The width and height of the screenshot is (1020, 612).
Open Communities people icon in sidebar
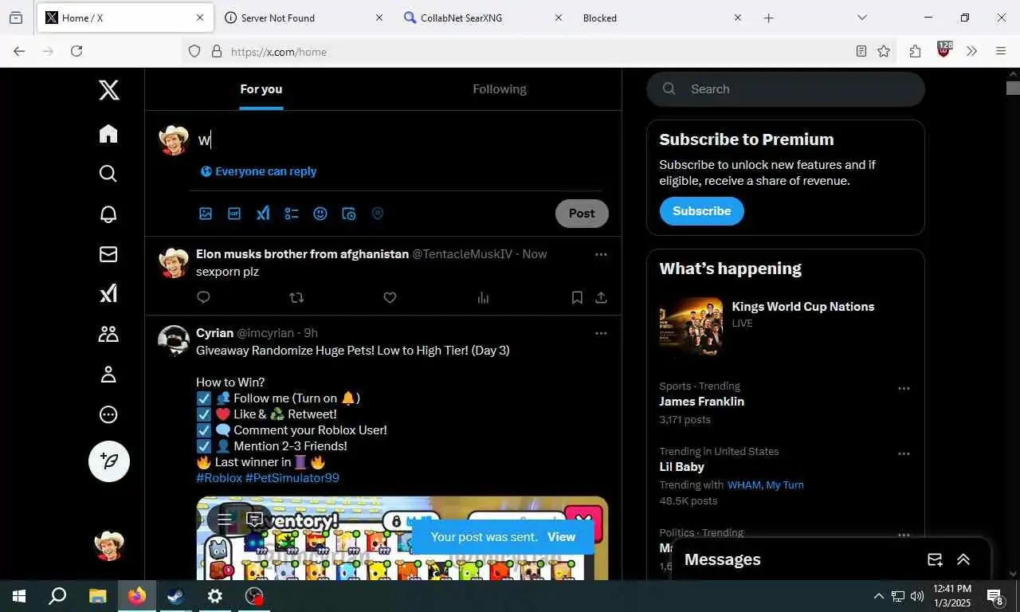click(108, 335)
